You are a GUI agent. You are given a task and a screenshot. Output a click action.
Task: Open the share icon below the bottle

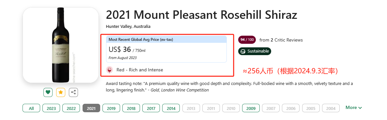point(73,92)
